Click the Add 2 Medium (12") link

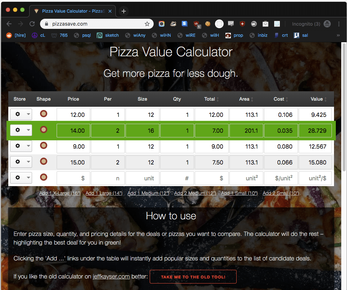[x=195, y=193]
